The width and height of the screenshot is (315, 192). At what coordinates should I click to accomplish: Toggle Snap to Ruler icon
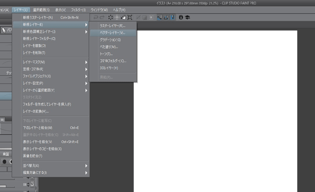click(x=159, y=17)
